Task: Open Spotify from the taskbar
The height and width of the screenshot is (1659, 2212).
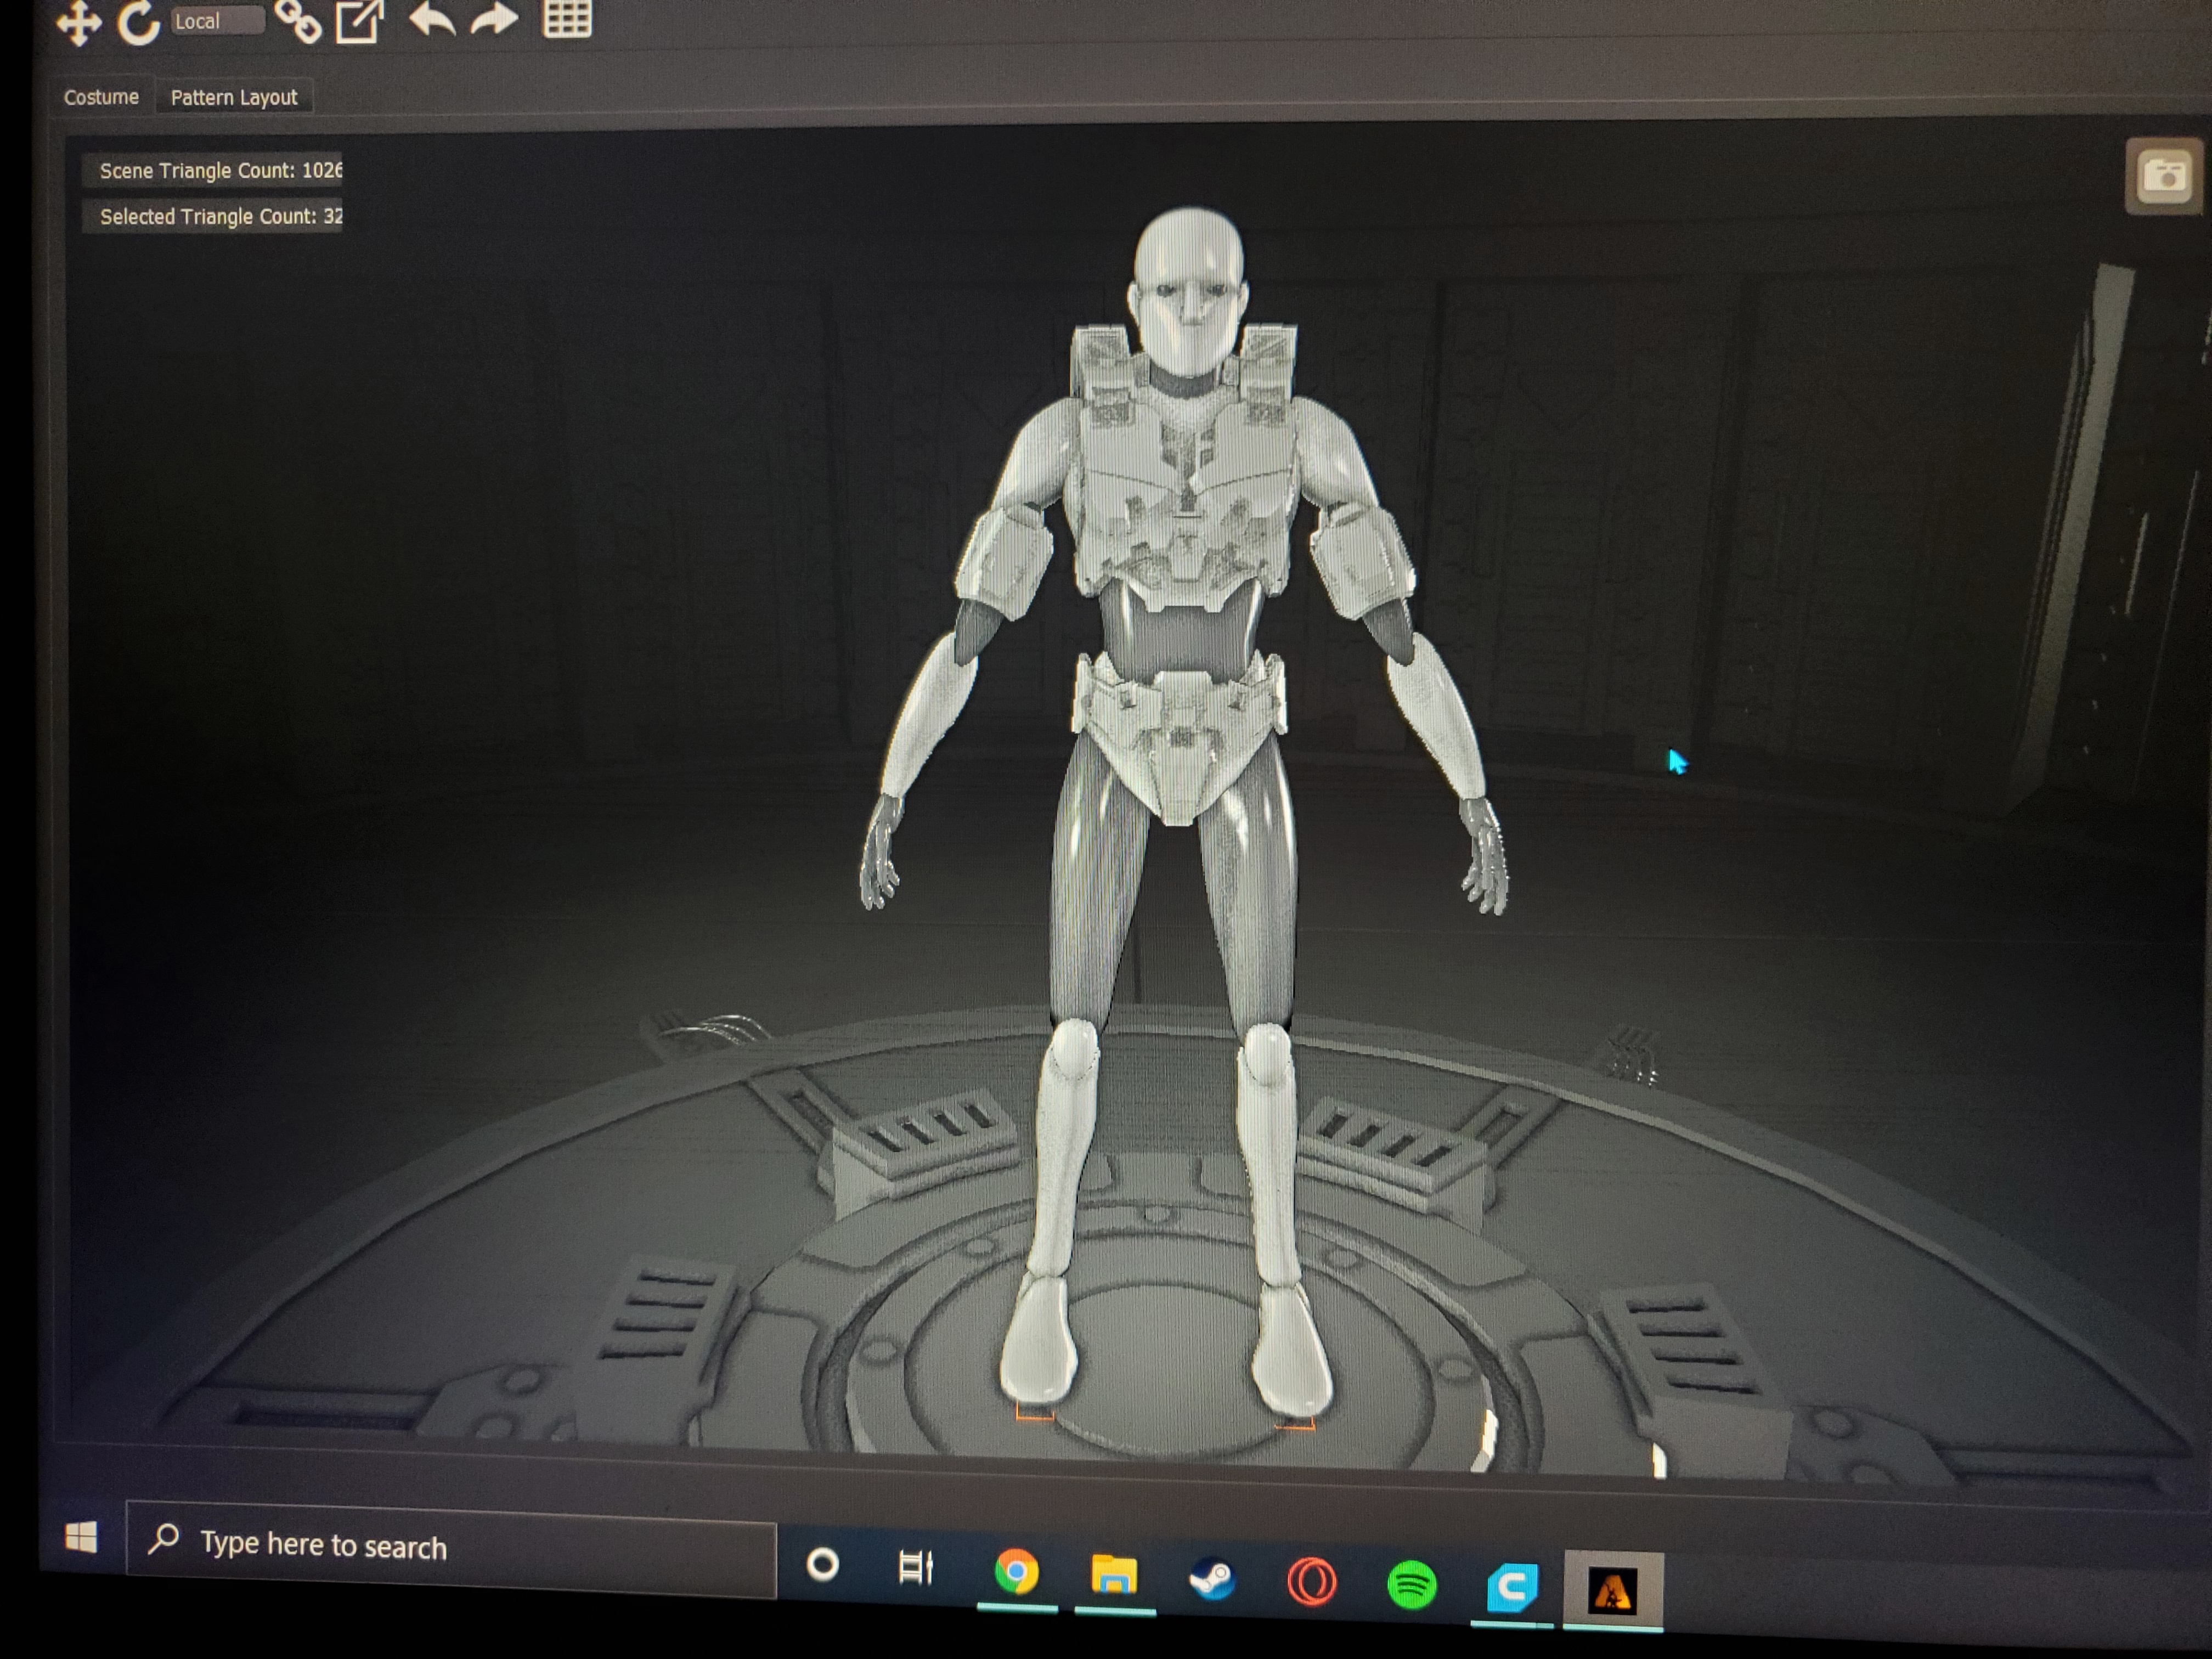Action: click(x=1411, y=1586)
